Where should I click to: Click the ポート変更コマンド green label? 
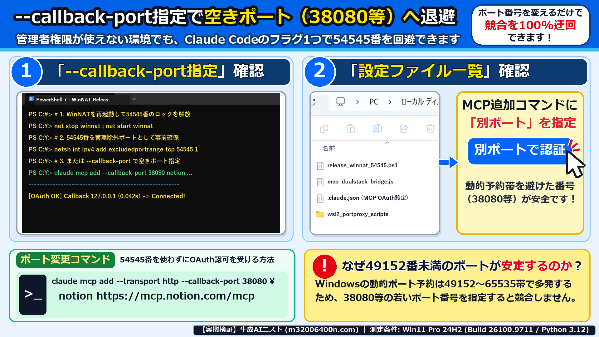click(x=66, y=260)
